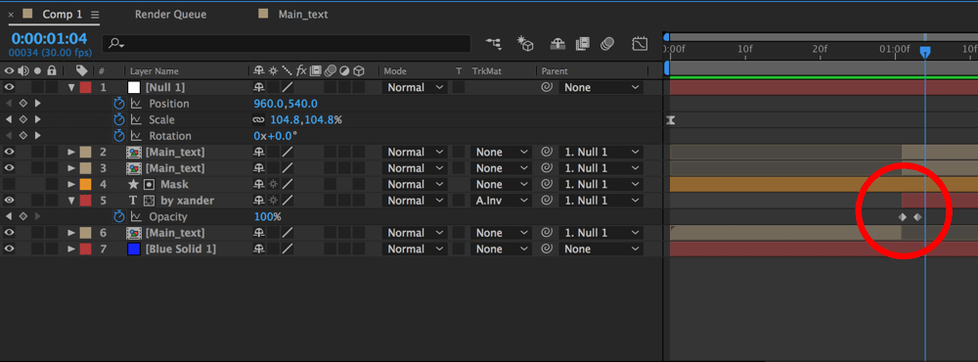Hide the Null 1 layer
The height and width of the screenshot is (362, 978).
click(x=9, y=87)
